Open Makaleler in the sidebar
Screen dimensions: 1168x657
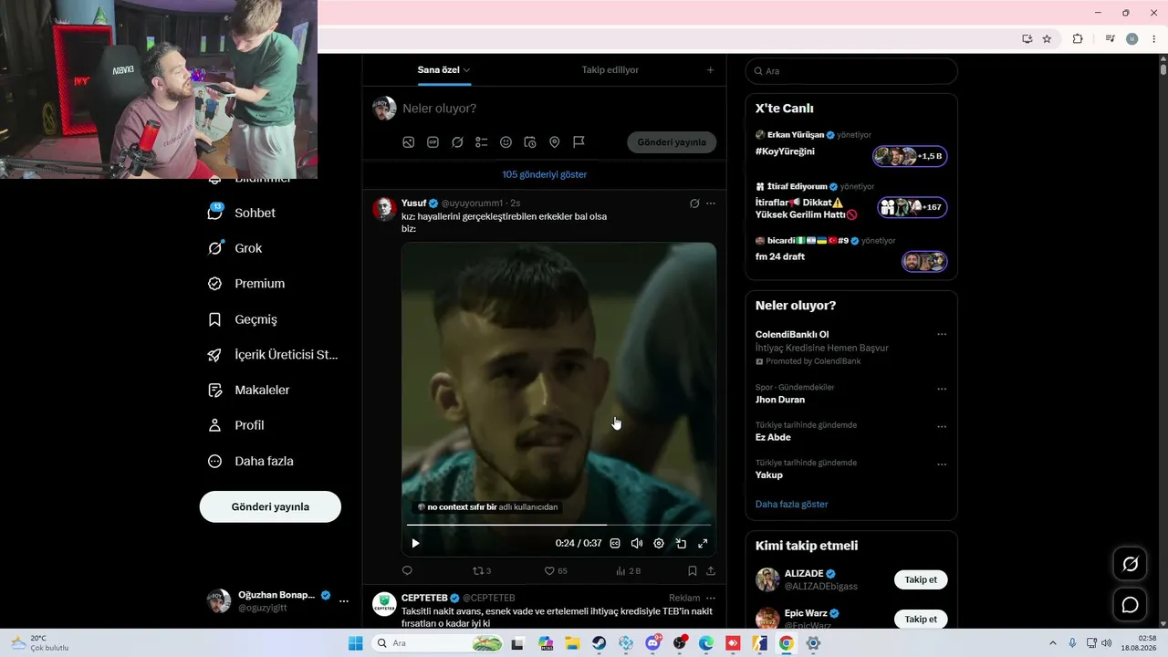pyautogui.click(x=248, y=390)
